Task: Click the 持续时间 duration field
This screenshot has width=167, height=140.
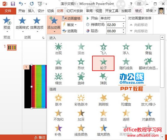Action: pyautogui.click(x=114, y=25)
